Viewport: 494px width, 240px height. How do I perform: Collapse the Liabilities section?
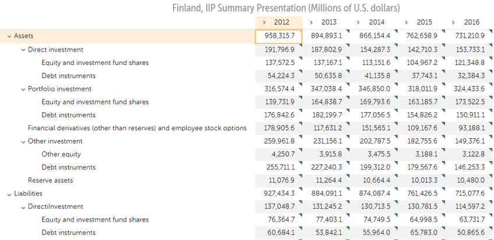coord(9,194)
